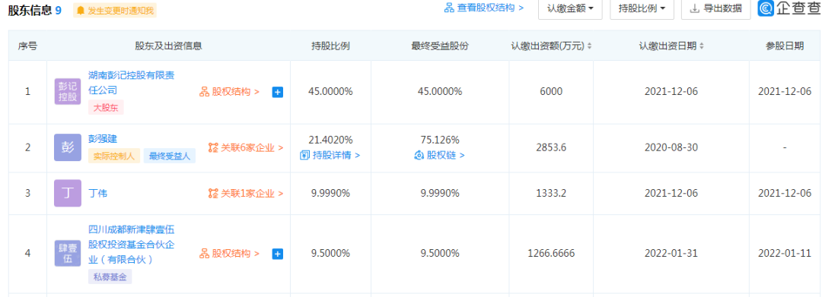Open the 持股比例 dropdown filter
Viewport: 822px width, 297px height.
click(x=642, y=8)
